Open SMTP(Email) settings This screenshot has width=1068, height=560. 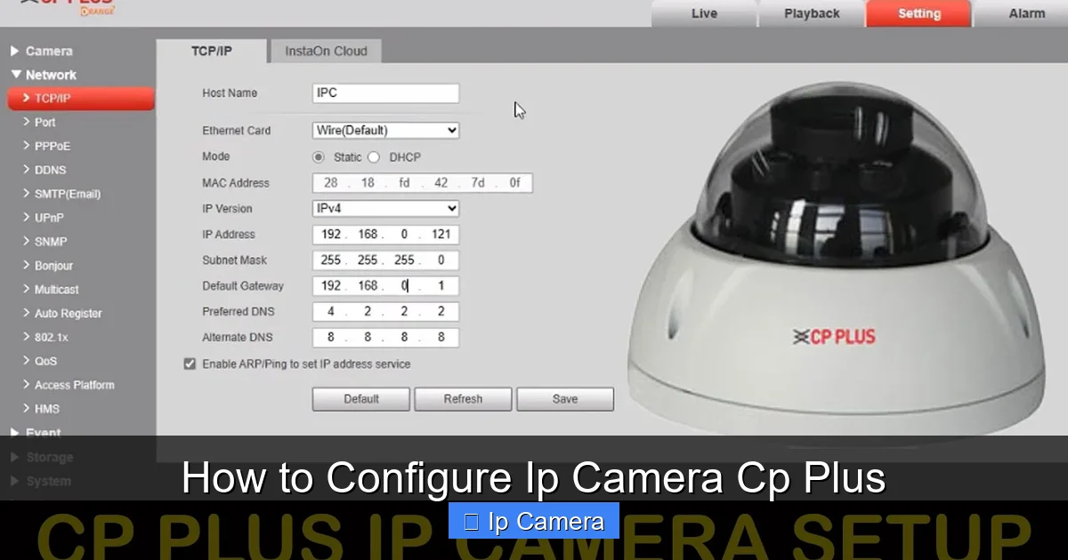tap(67, 195)
